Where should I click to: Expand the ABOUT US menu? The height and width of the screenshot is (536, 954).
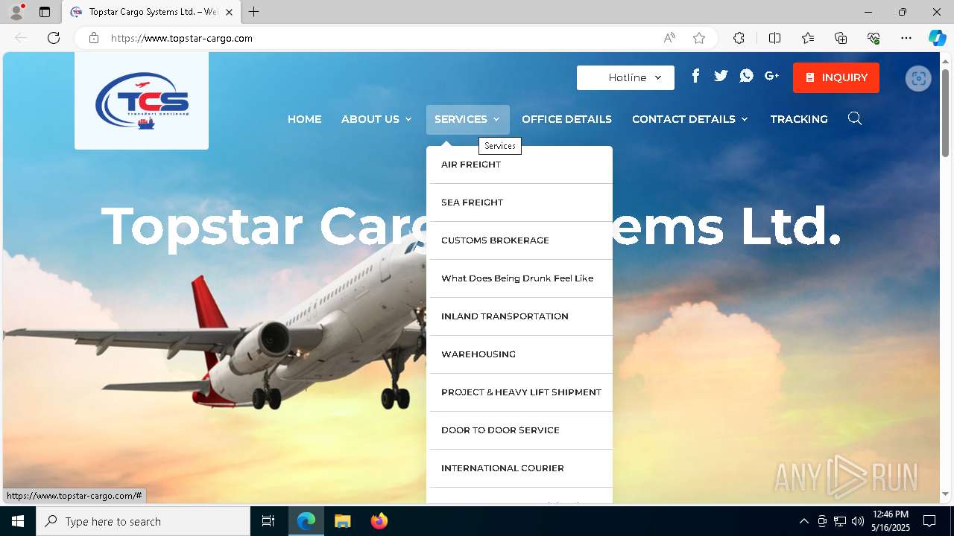click(x=376, y=119)
